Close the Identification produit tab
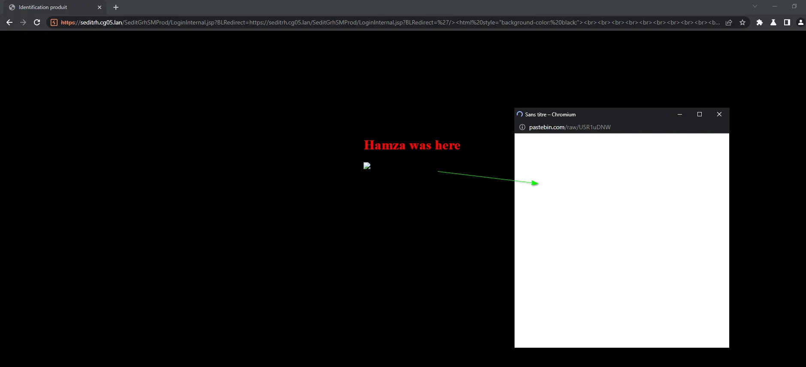Viewport: 806px width, 367px height. pyautogui.click(x=100, y=7)
